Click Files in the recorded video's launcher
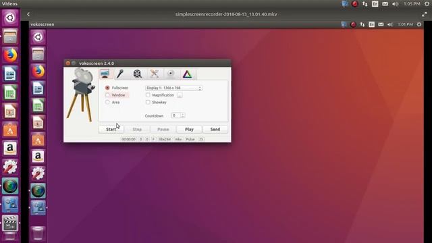 pyautogui.click(x=38, y=54)
